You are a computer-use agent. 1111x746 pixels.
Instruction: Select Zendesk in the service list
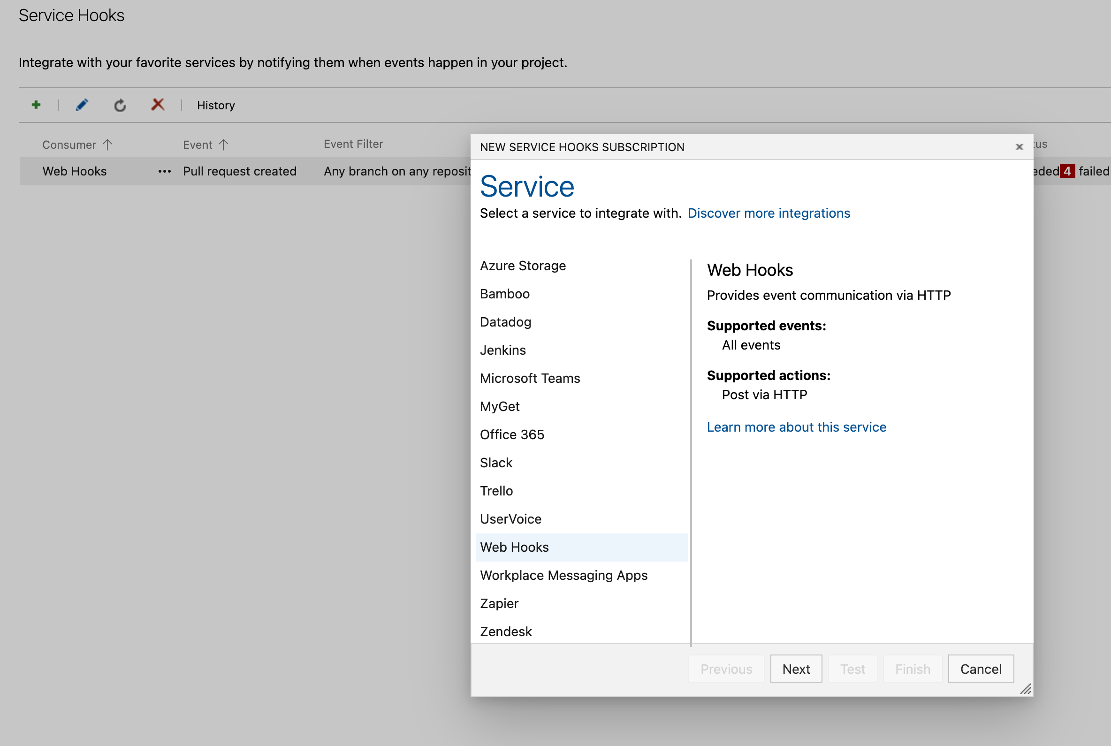point(582,632)
